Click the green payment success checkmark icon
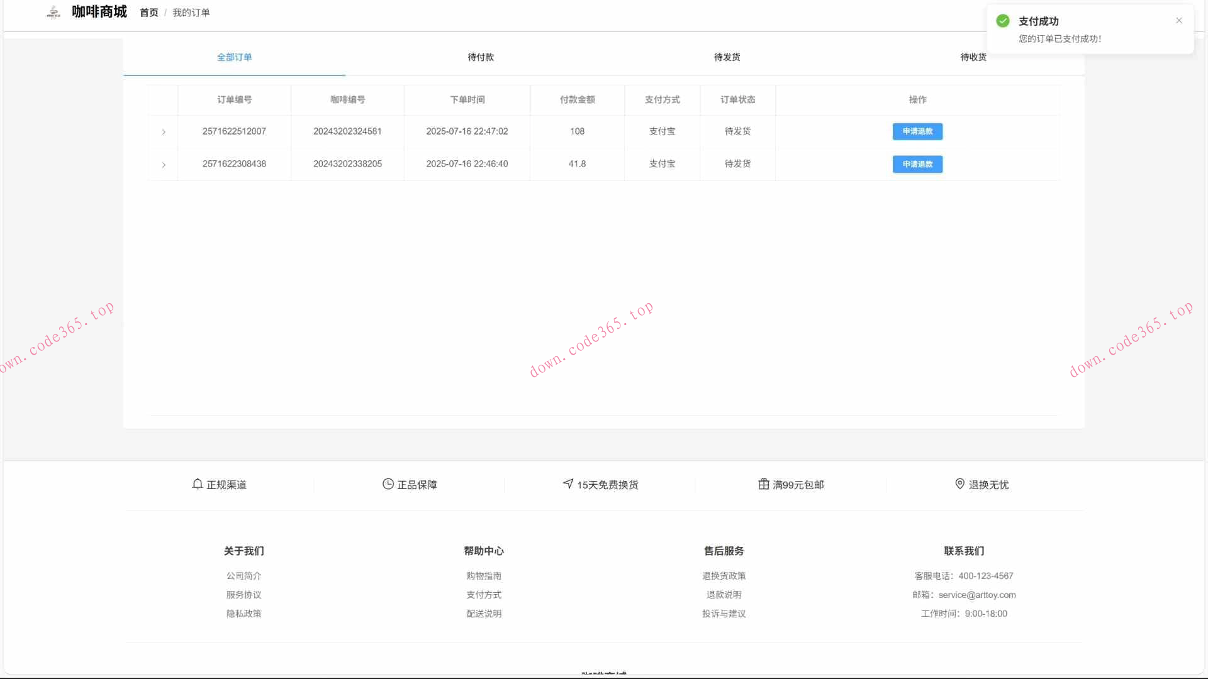Viewport: 1208px width, 679px height. pyautogui.click(x=1003, y=21)
